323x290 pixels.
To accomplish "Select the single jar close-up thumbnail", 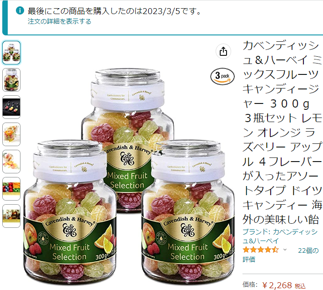I will tap(11, 80).
